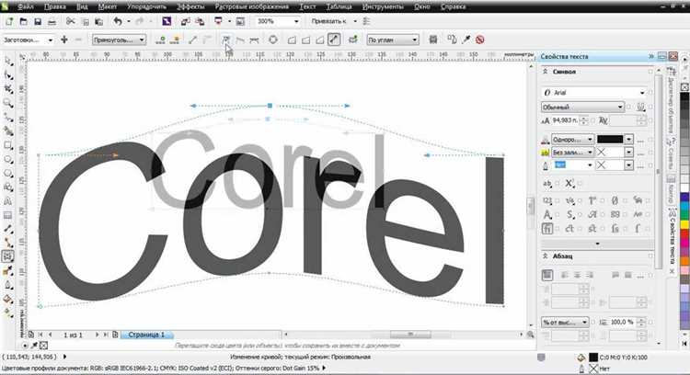Select the Ellipse tool

pyautogui.click(x=8, y=160)
